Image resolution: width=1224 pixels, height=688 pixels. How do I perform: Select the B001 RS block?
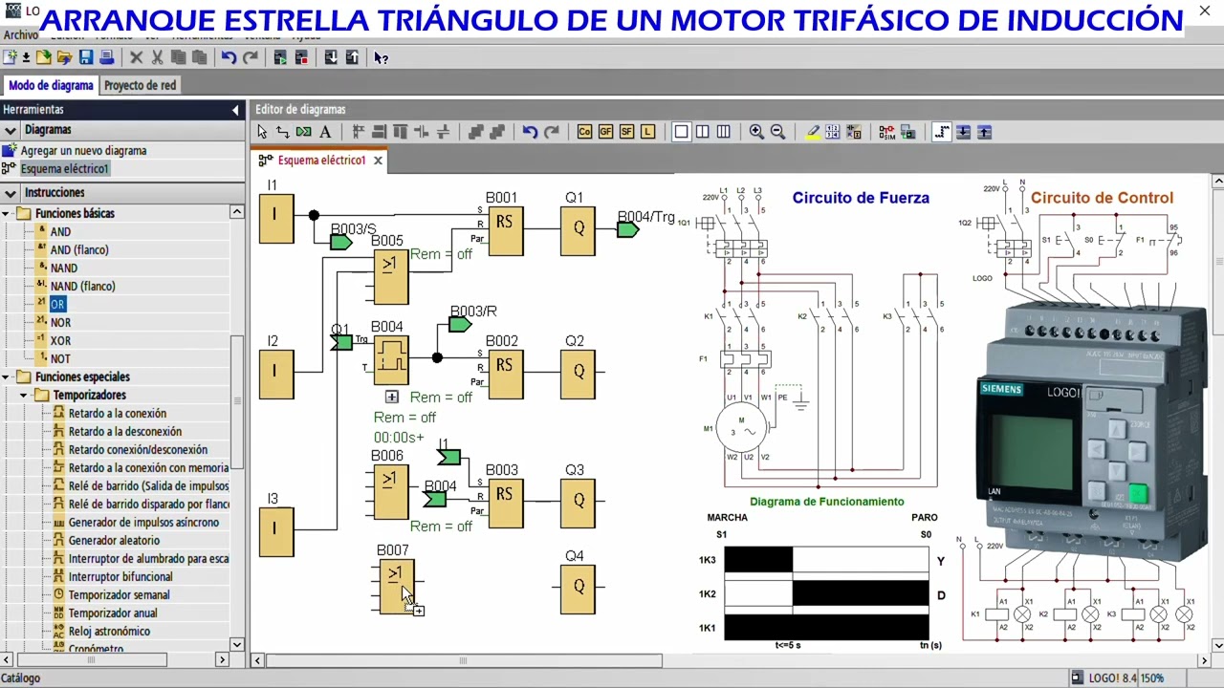pos(506,230)
